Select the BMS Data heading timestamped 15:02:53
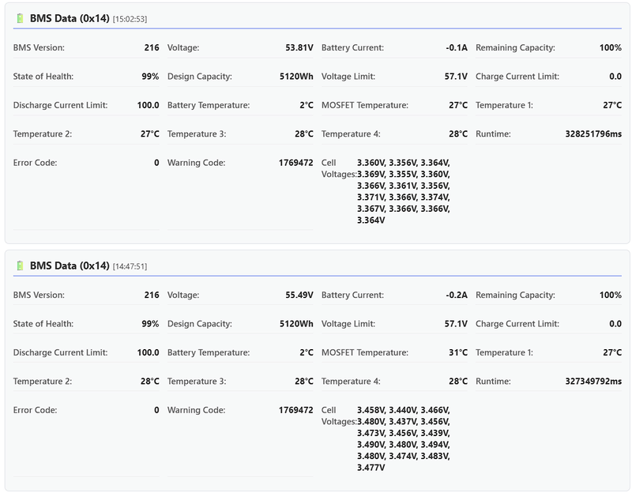Viewport: 632px width, 493px height. coord(70,18)
